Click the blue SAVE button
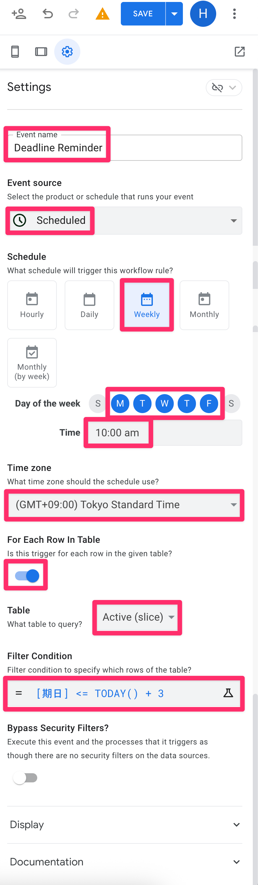The image size is (258, 885). (143, 14)
